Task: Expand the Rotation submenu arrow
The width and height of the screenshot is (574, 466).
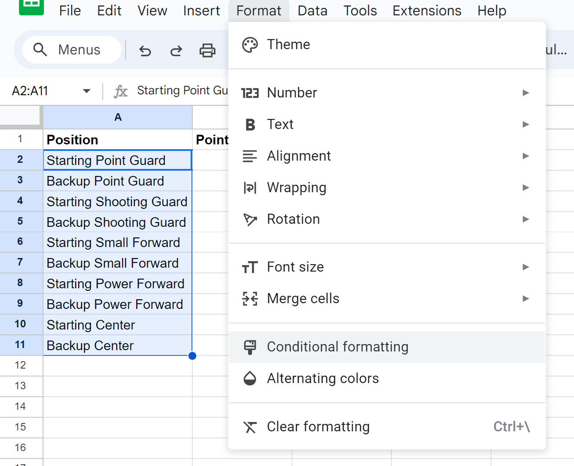Action: pos(526,219)
